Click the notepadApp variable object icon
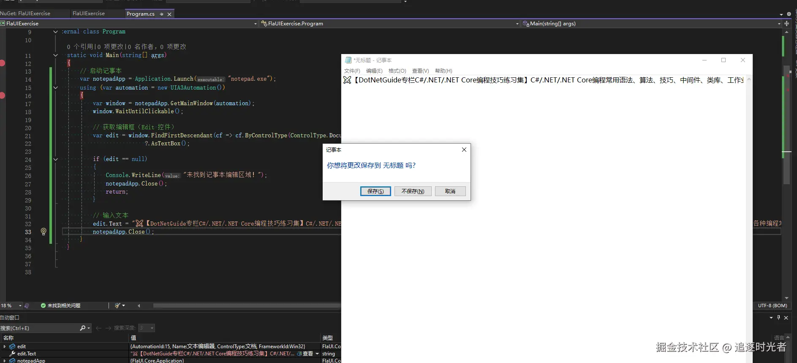Image resolution: width=797 pixels, height=363 pixels. coord(12,361)
